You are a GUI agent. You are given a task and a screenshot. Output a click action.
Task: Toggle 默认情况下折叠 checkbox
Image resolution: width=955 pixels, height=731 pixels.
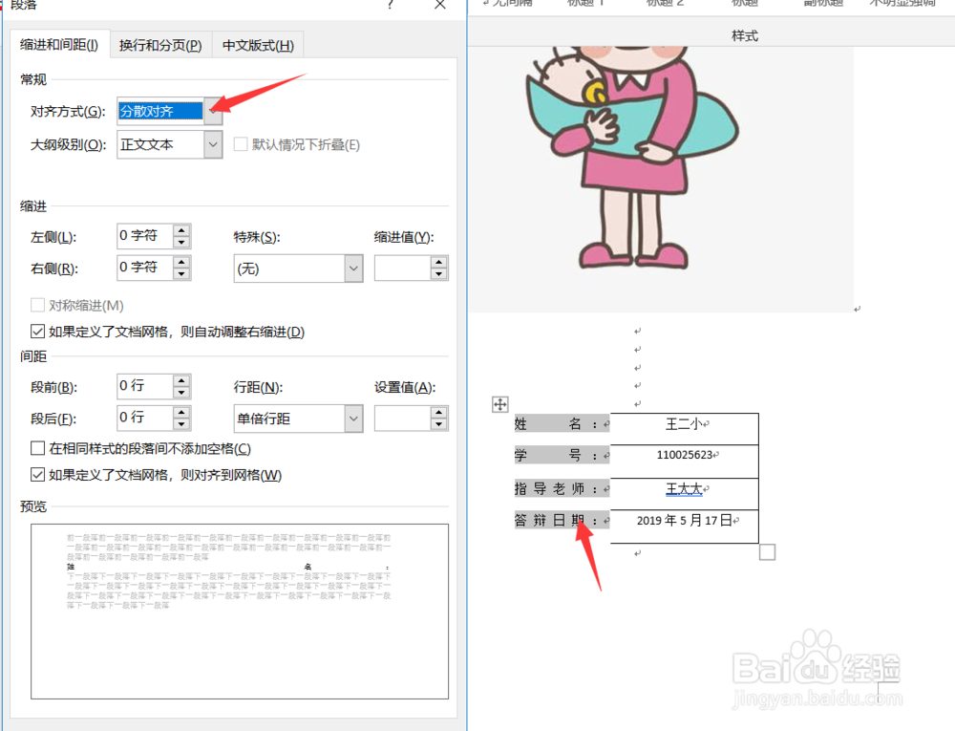[x=241, y=144]
